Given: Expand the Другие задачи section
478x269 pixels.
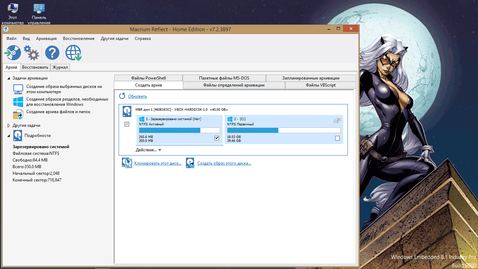Looking at the screenshot, I should 9,125.
